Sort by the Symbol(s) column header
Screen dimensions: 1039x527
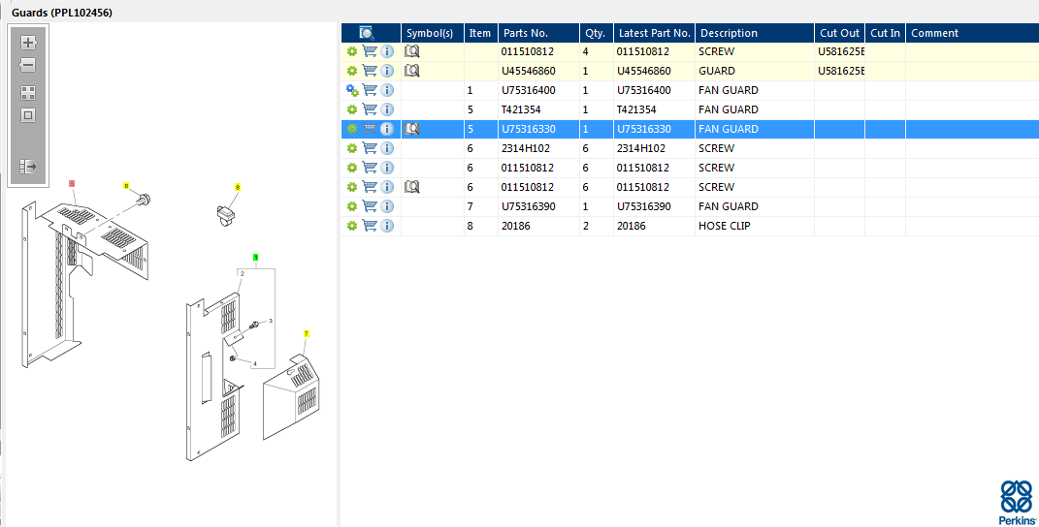(x=433, y=33)
